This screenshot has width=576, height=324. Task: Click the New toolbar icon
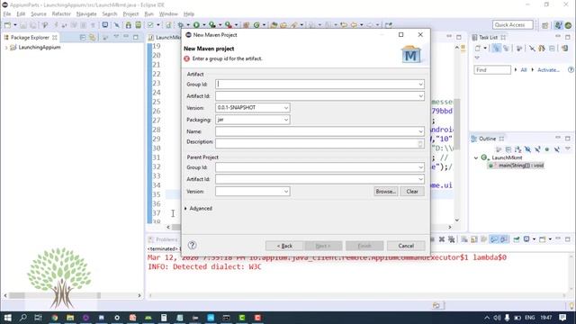[x=7, y=25]
